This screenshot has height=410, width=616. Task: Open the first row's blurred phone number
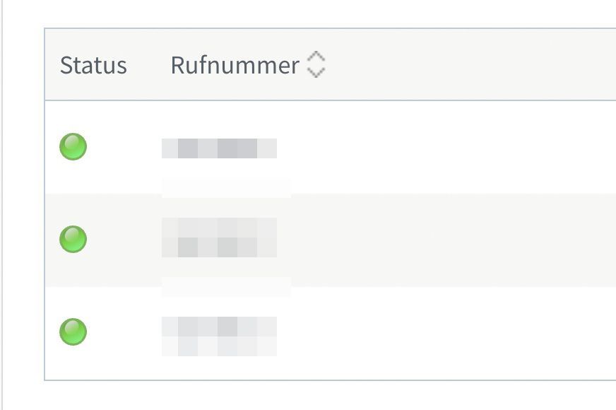219,148
